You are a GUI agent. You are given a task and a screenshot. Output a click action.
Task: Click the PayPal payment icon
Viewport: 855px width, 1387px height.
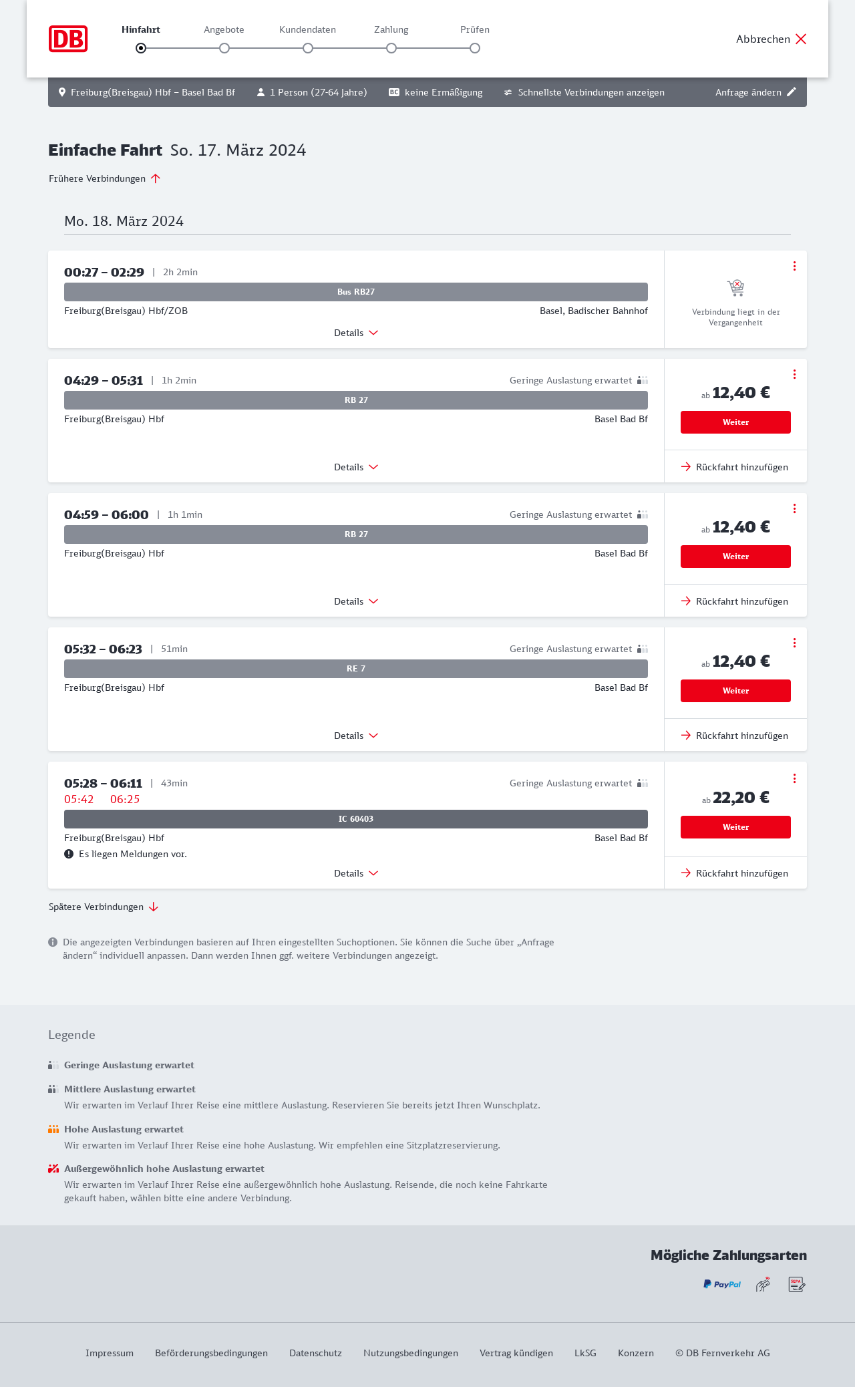[721, 1284]
